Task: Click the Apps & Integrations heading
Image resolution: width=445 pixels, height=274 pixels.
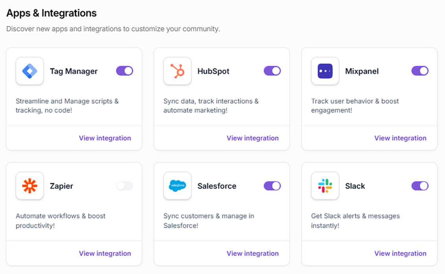Action: click(51, 13)
